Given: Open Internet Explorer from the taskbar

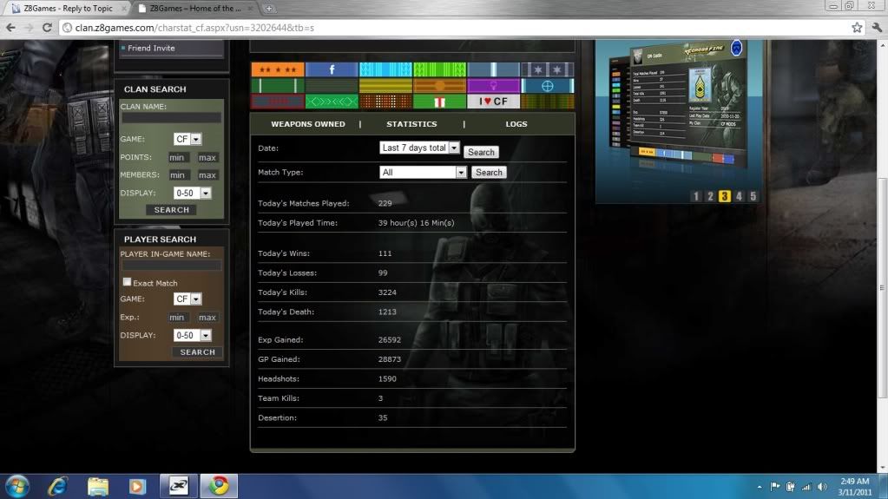Looking at the screenshot, I should tap(58, 486).
